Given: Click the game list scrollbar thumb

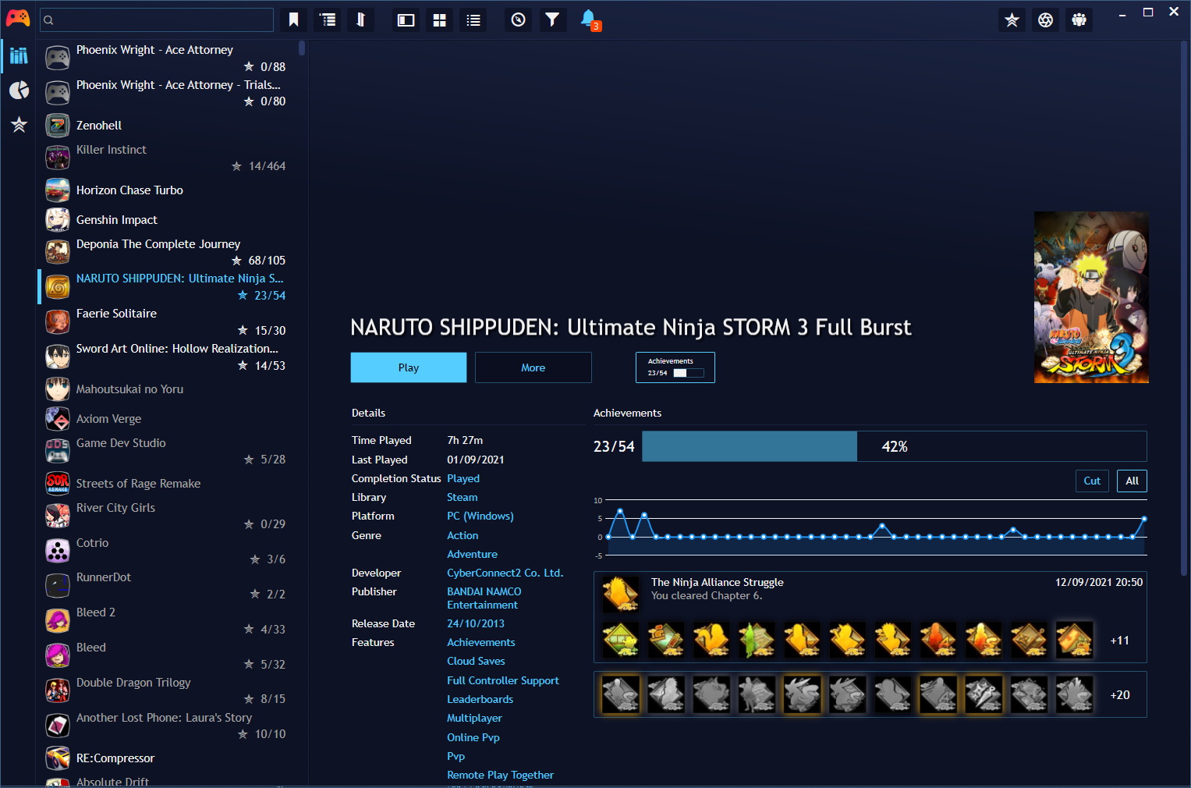Looking at the screenshot, I should tap(302, 48).
